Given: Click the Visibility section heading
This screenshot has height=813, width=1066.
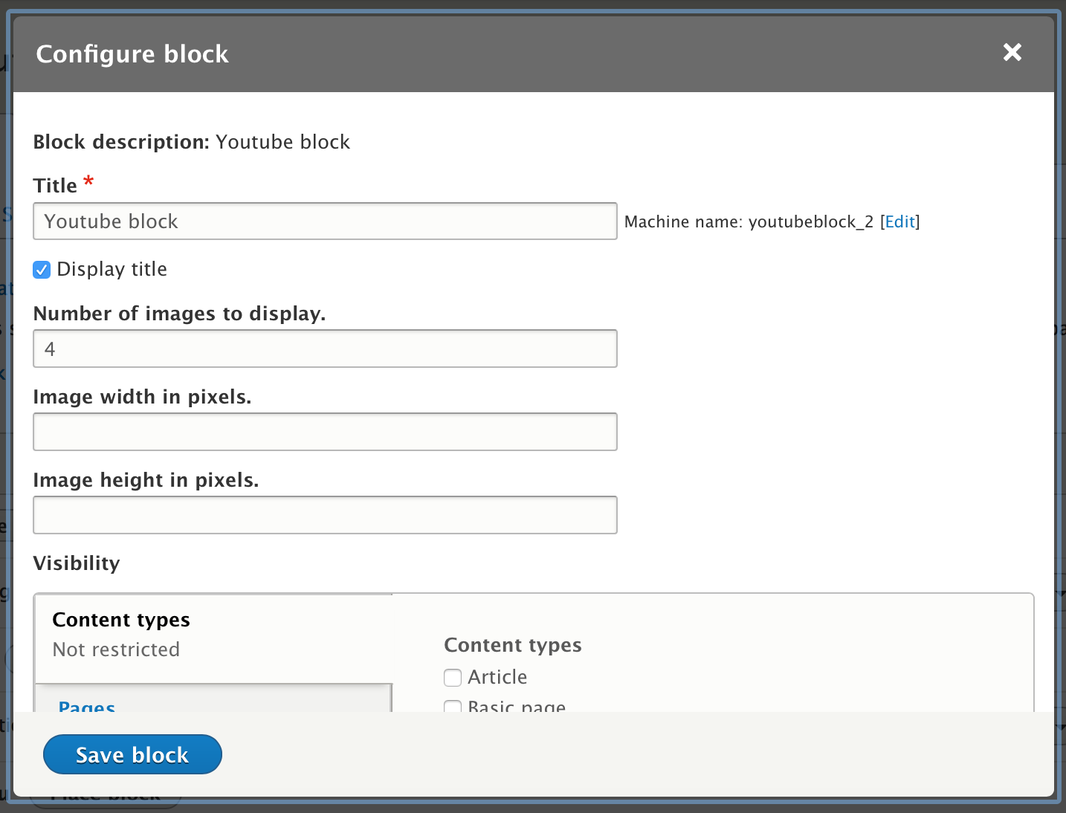Looking at the screenshot, I should 77,563.
